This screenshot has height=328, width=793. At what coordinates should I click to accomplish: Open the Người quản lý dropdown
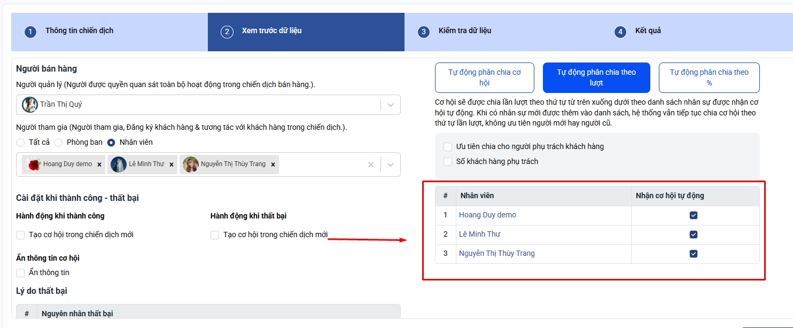point(390,105)
